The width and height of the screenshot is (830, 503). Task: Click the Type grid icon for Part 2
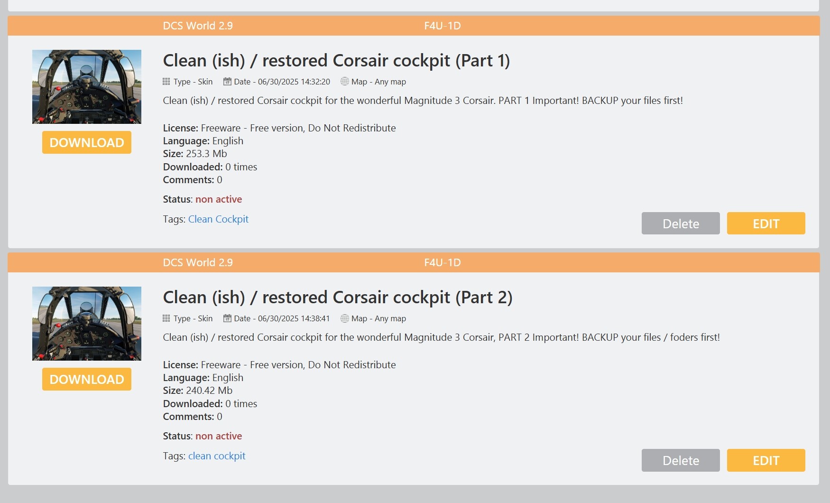166,318
